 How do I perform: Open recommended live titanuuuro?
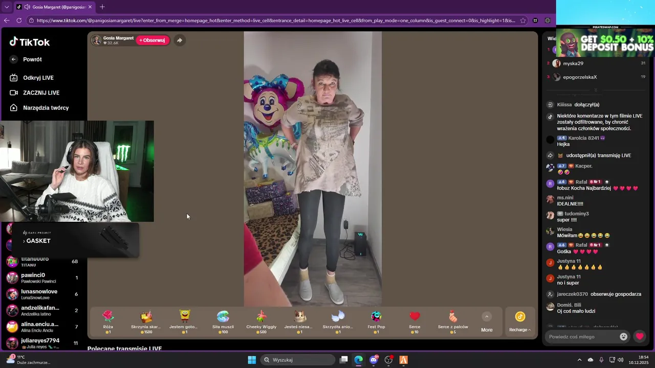(x=42, y=262)
